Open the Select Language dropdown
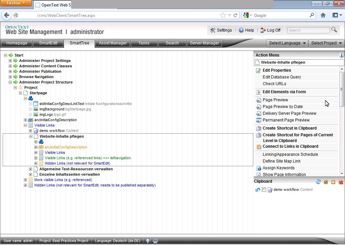Viewport: 345px width, 245px height. pyautogui.click(x=287, y=43)
